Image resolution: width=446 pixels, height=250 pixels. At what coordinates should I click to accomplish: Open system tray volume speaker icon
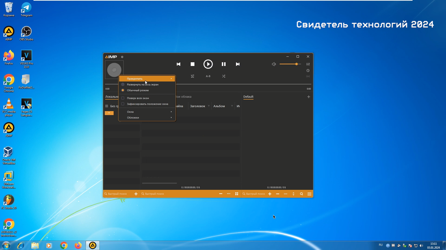421,246
